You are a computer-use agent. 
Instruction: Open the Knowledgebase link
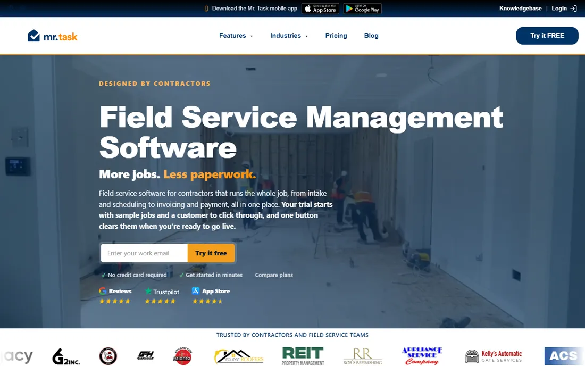coord(521,8)
